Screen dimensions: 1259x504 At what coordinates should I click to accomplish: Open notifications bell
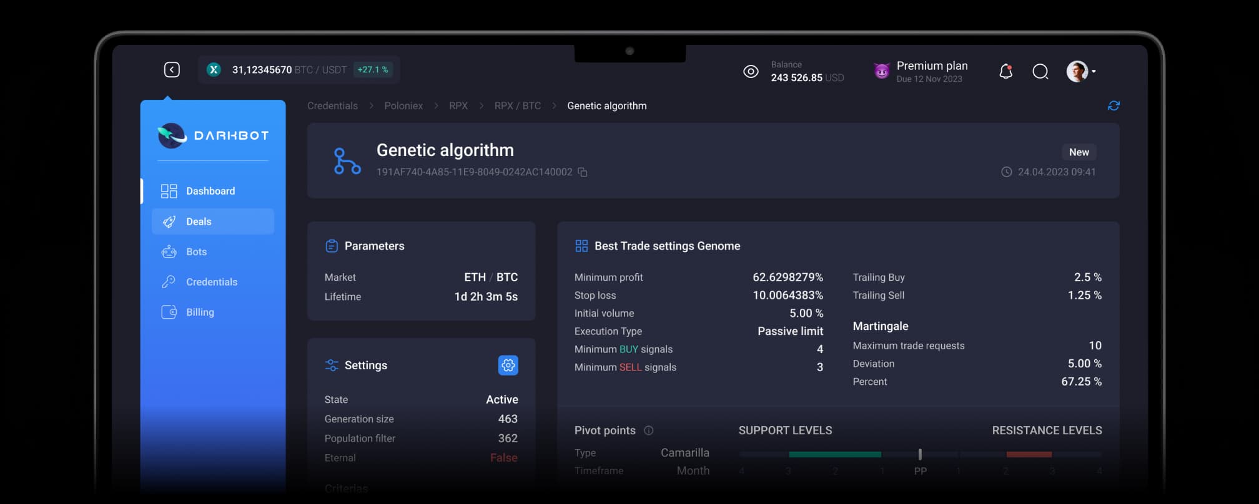(1005, 72)
